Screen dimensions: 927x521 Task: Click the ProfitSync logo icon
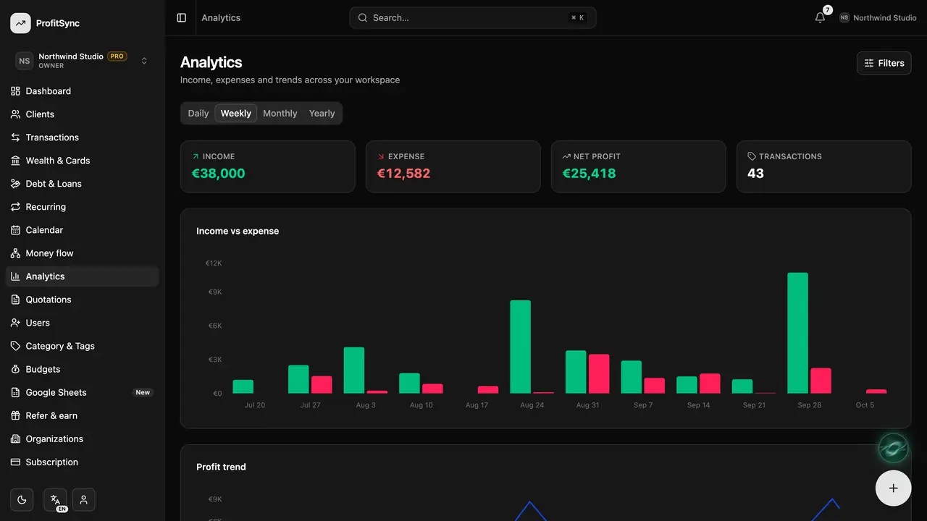click(20, 23)
